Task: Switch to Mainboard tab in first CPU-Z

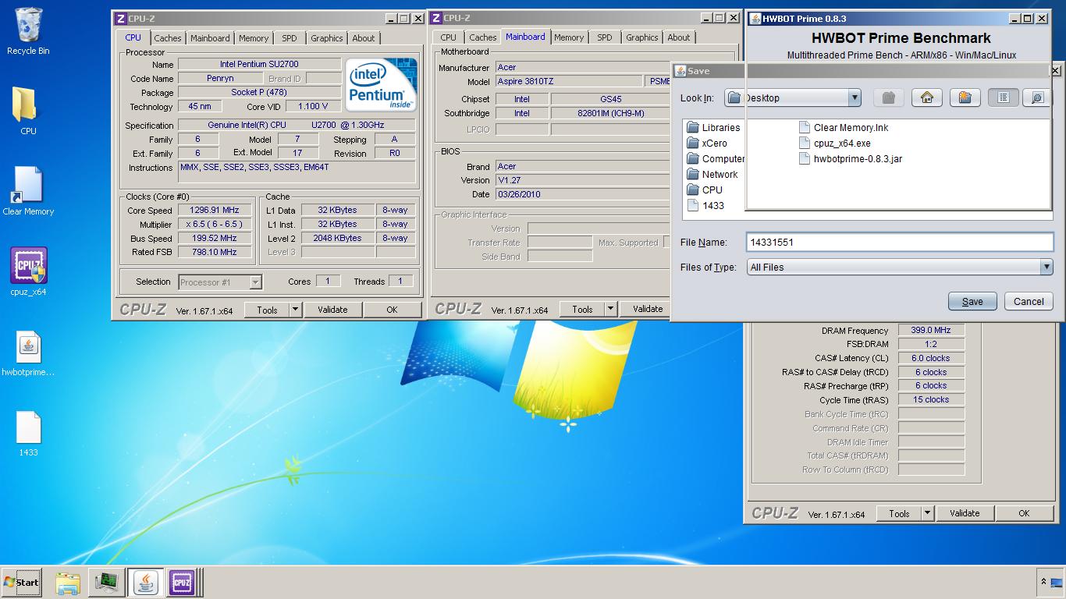Action: click(x=210, y=38)
